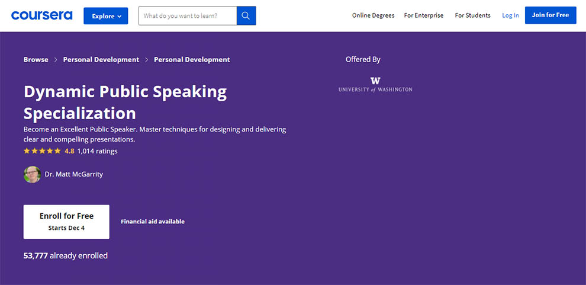
Task: Open Online Degrees menu item
Action: pyautogui.click(x=373, y=15)
